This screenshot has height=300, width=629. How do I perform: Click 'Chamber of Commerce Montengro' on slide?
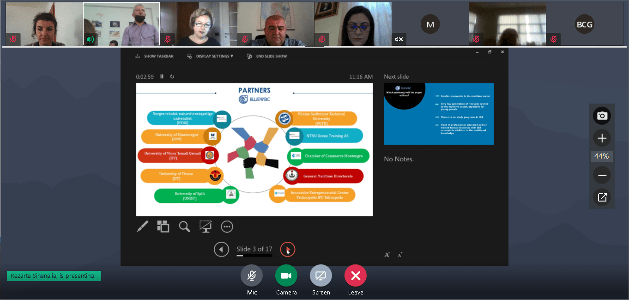click(x=333, y=156)
